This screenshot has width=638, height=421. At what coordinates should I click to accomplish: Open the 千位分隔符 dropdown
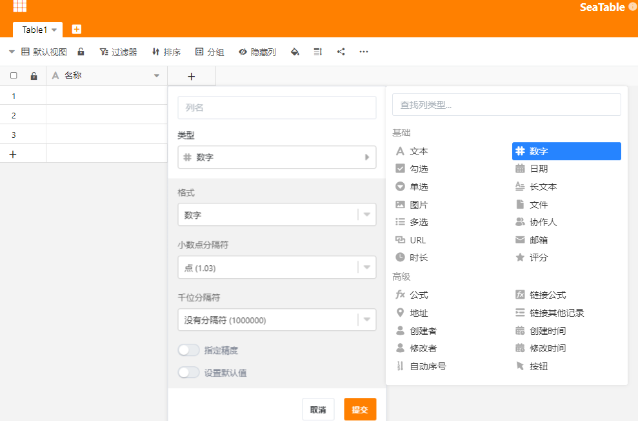pyautogui.click(x=277, y=319)
